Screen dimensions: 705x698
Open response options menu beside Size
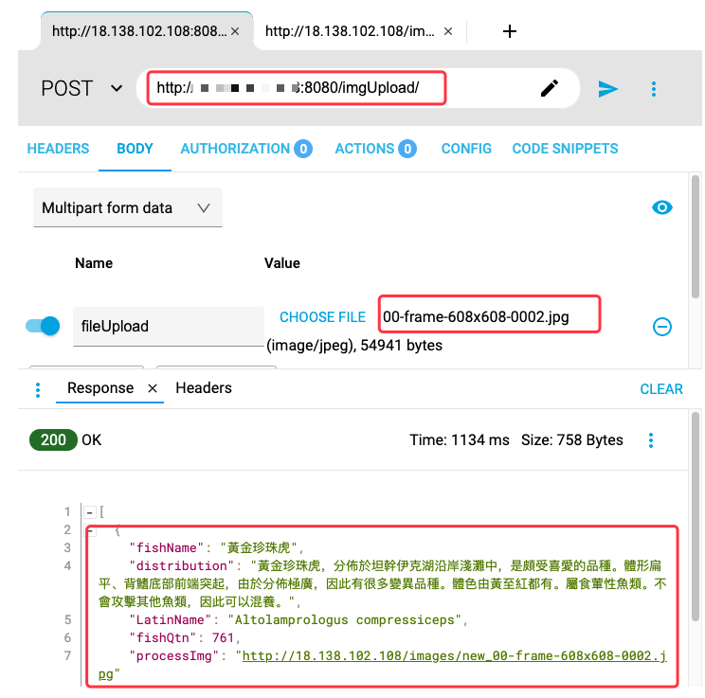[x=651, y=440]
